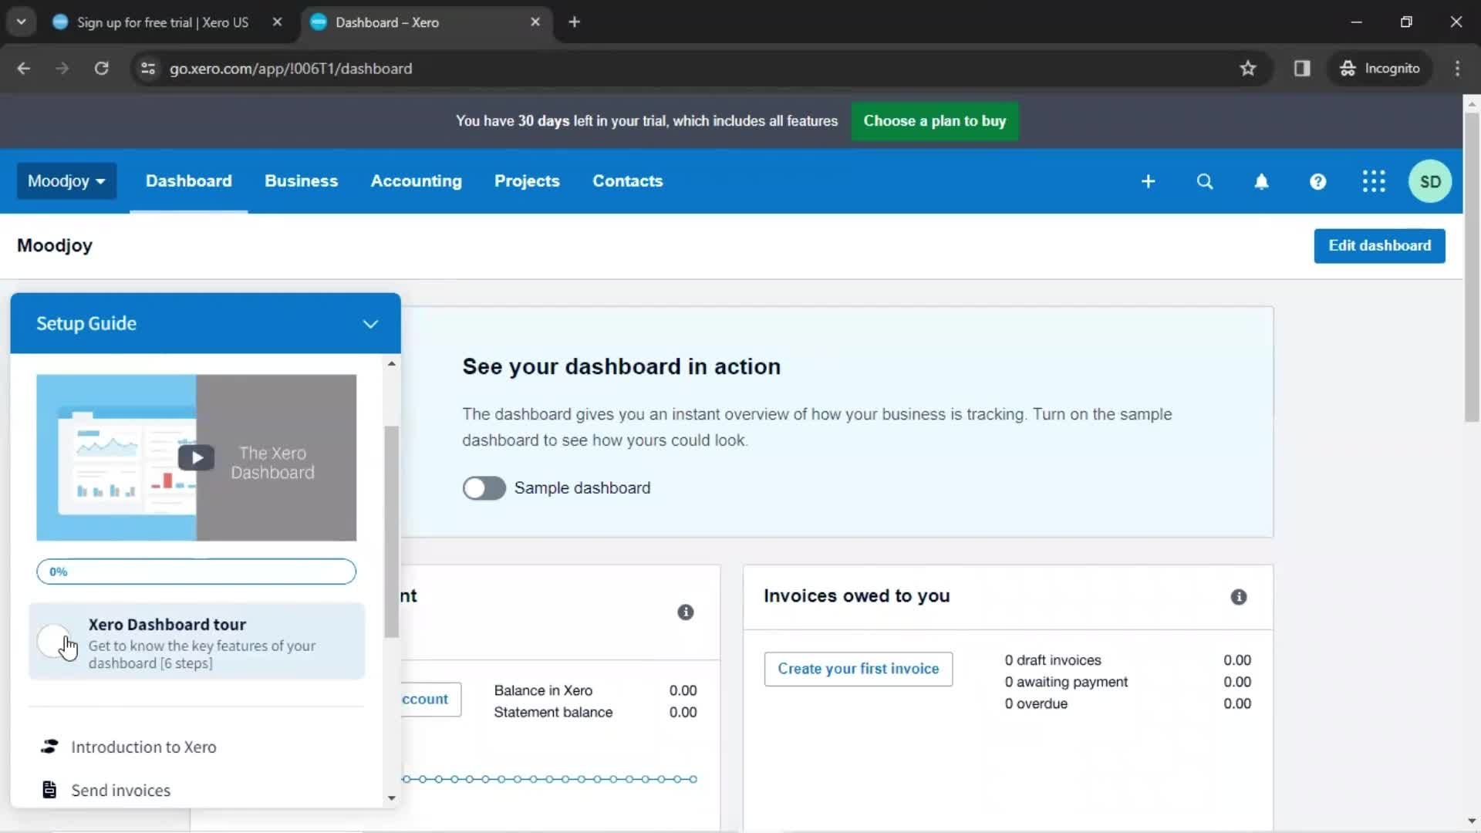Collapse the Setup Guide panel chevron
Screen dimensions: 1481x833
(x=370, y=324)
